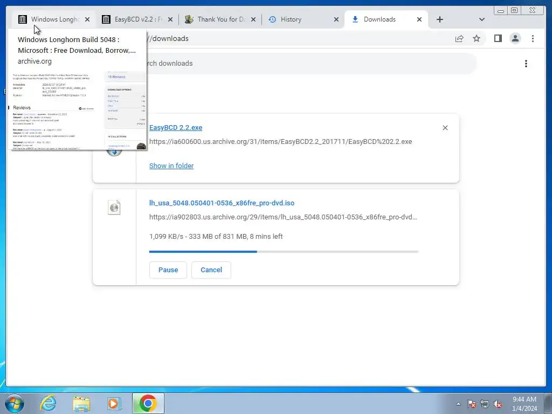Click the download speed status text
This screenshot has height=414, width=552.
216,237
